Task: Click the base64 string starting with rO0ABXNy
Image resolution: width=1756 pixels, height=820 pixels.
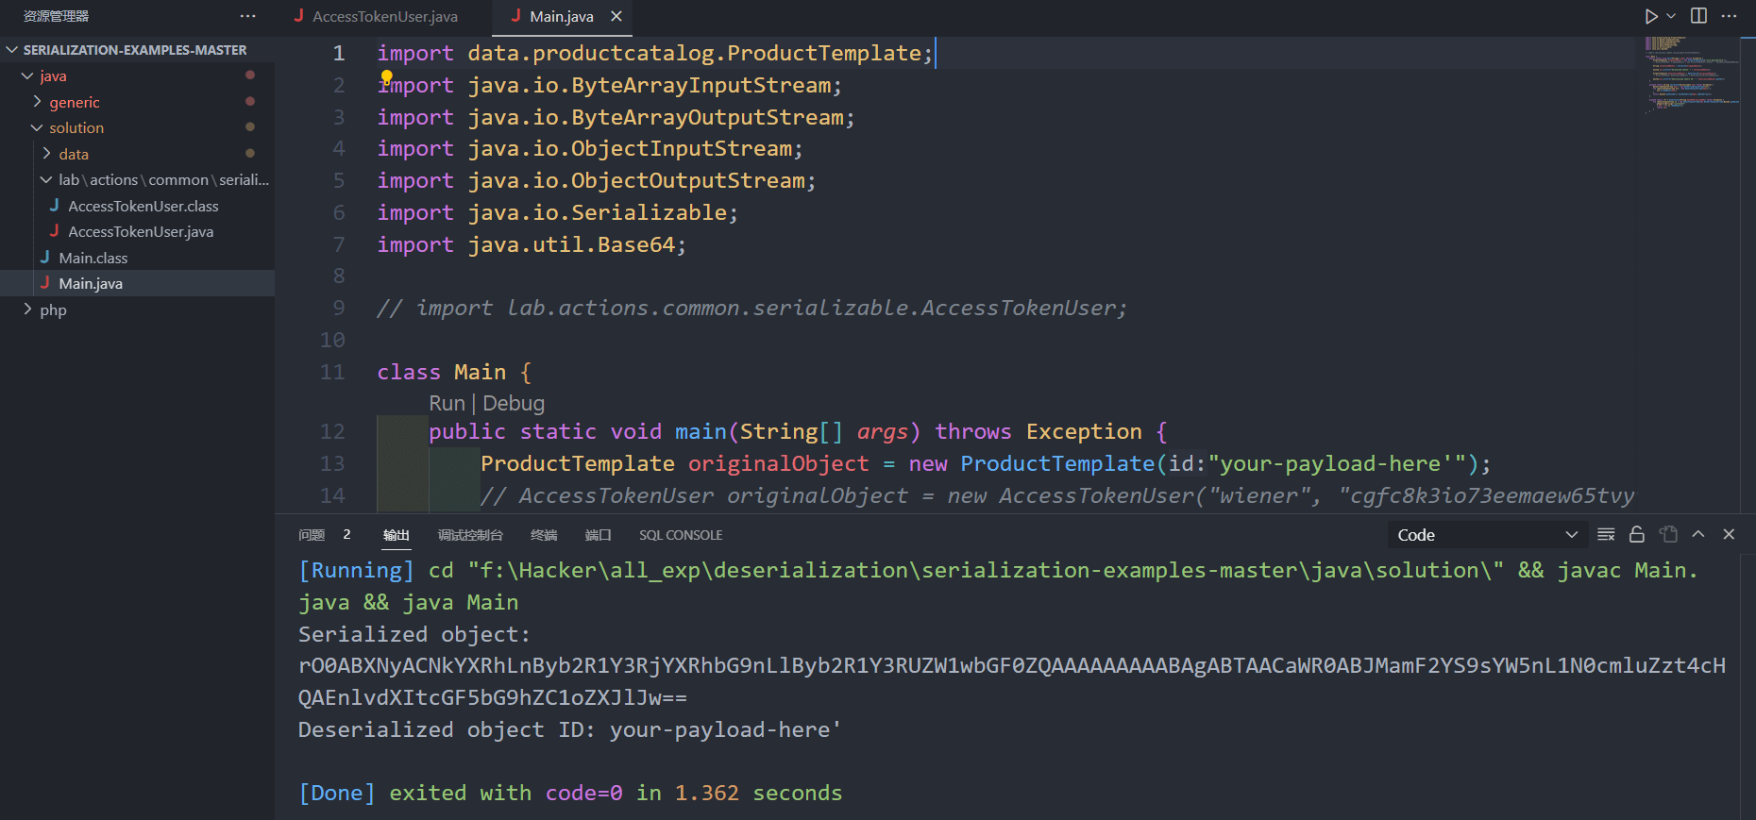Action: click(x=1012, y=681)
